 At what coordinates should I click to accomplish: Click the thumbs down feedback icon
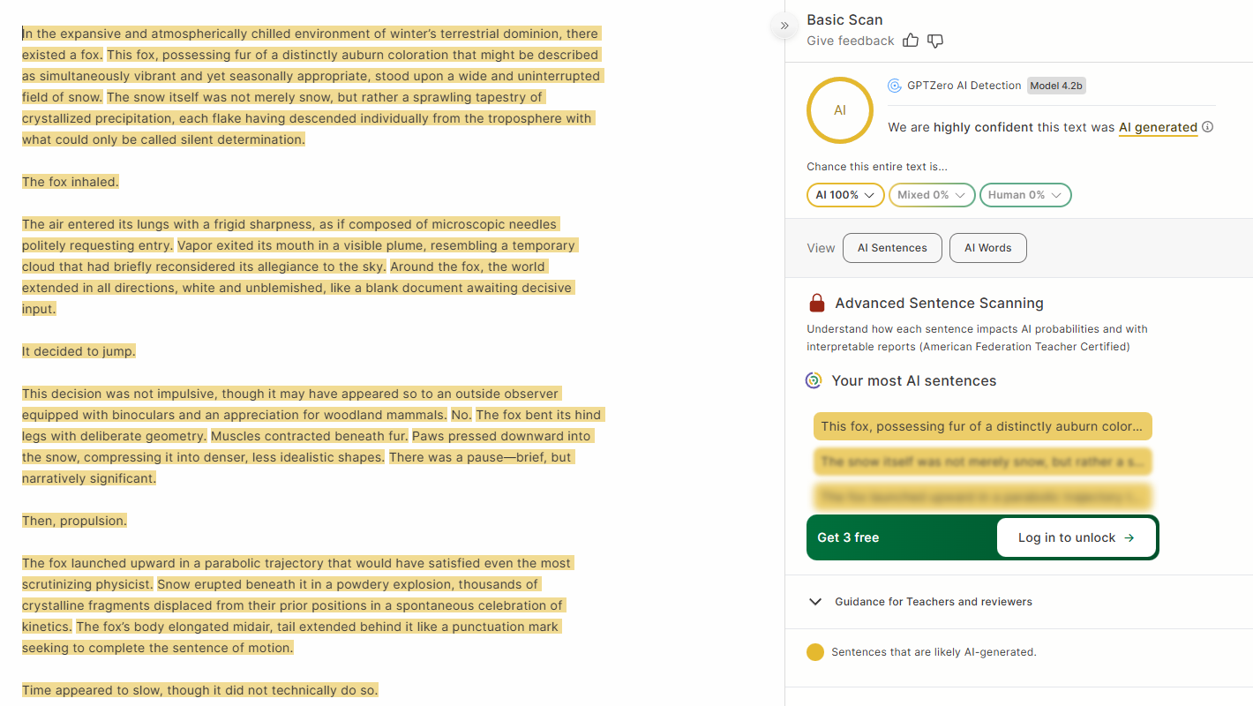(935, 41)
